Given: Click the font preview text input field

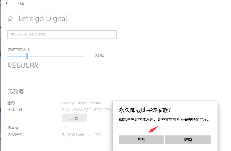Looking at the screenshot, I should pos(62,35).
